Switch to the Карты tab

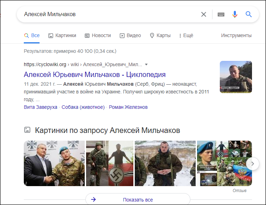click(160, 35)
